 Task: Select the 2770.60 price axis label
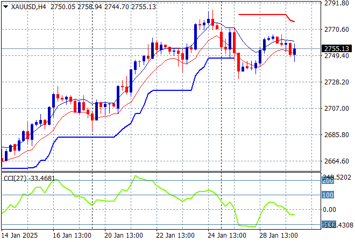click(x=337, y=30)
